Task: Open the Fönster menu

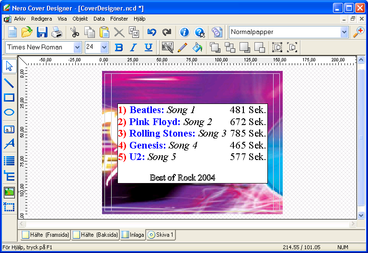Action: 119,19
